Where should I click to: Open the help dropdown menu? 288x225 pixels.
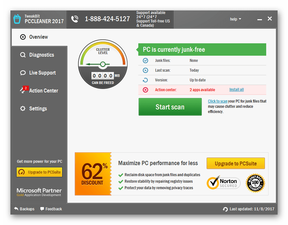coord(236,19)
